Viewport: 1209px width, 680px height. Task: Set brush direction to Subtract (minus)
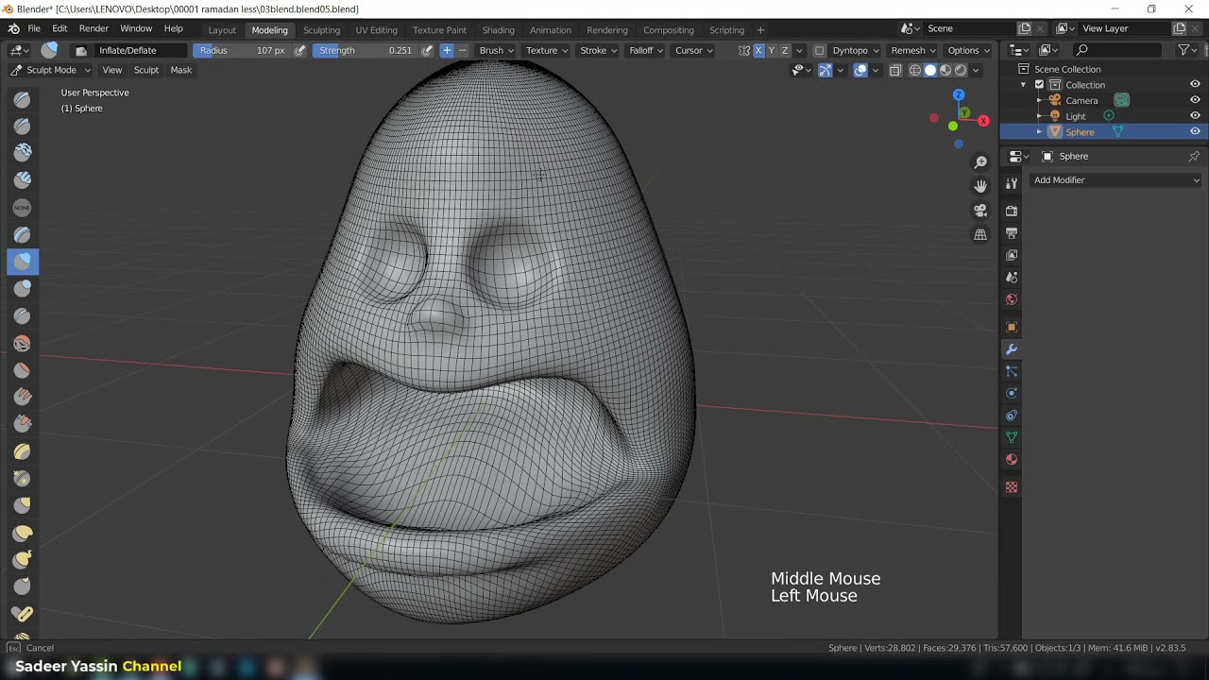tap(462, 51)
